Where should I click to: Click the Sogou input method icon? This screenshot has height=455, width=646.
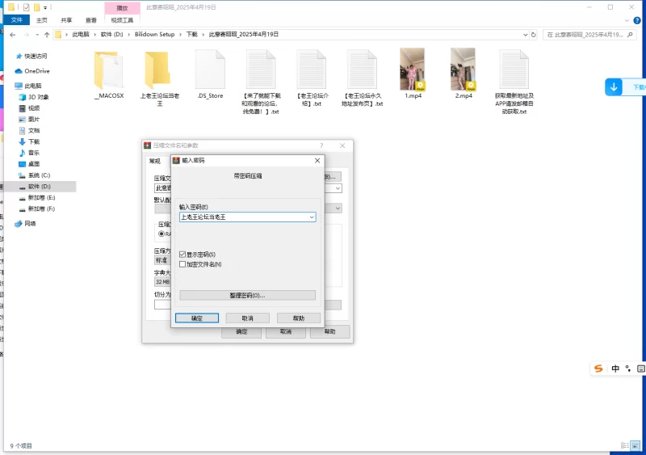coord(598,369)
